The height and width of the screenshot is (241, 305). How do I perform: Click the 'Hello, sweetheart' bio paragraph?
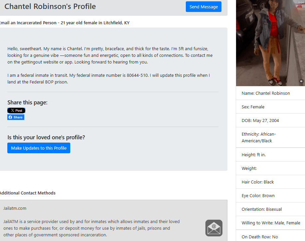110,55
